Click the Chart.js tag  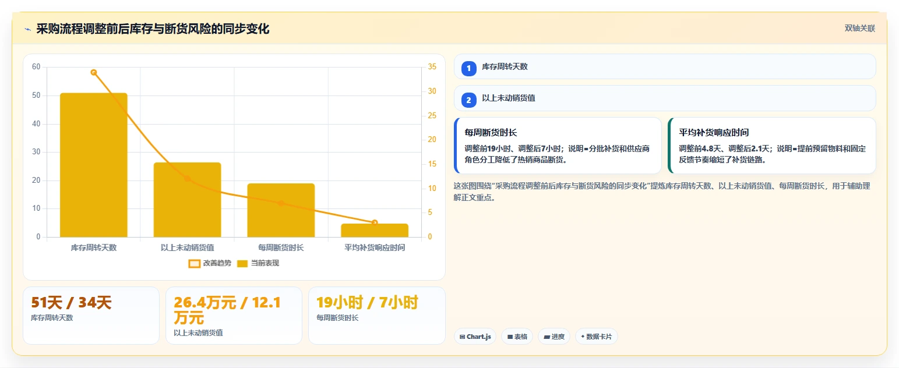pos(475,337)
